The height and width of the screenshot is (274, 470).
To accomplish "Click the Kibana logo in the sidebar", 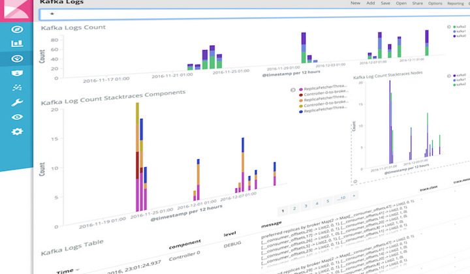I will pos(16,10).
